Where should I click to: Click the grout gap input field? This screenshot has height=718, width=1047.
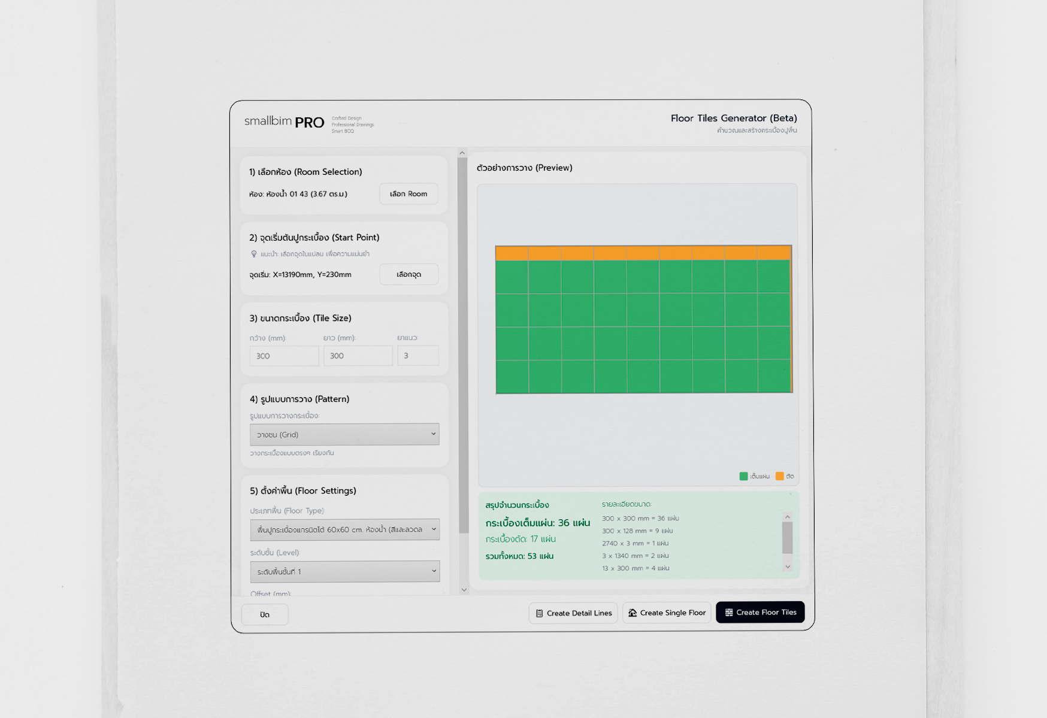(x=418, y=356)
